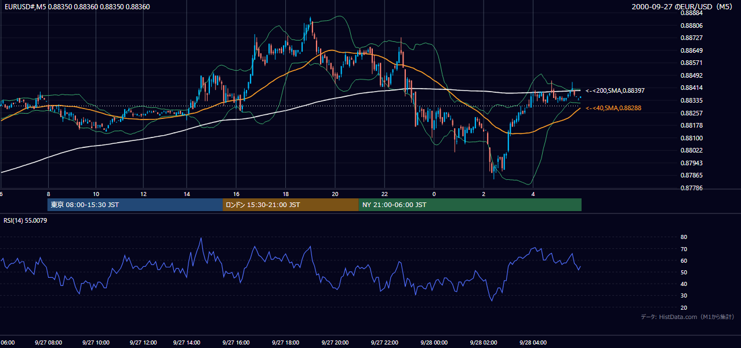The width and height of the screenshot is (741, 348).
Task: Click the 9/27 18:00 bottom time label
Action: pos(286,342)
